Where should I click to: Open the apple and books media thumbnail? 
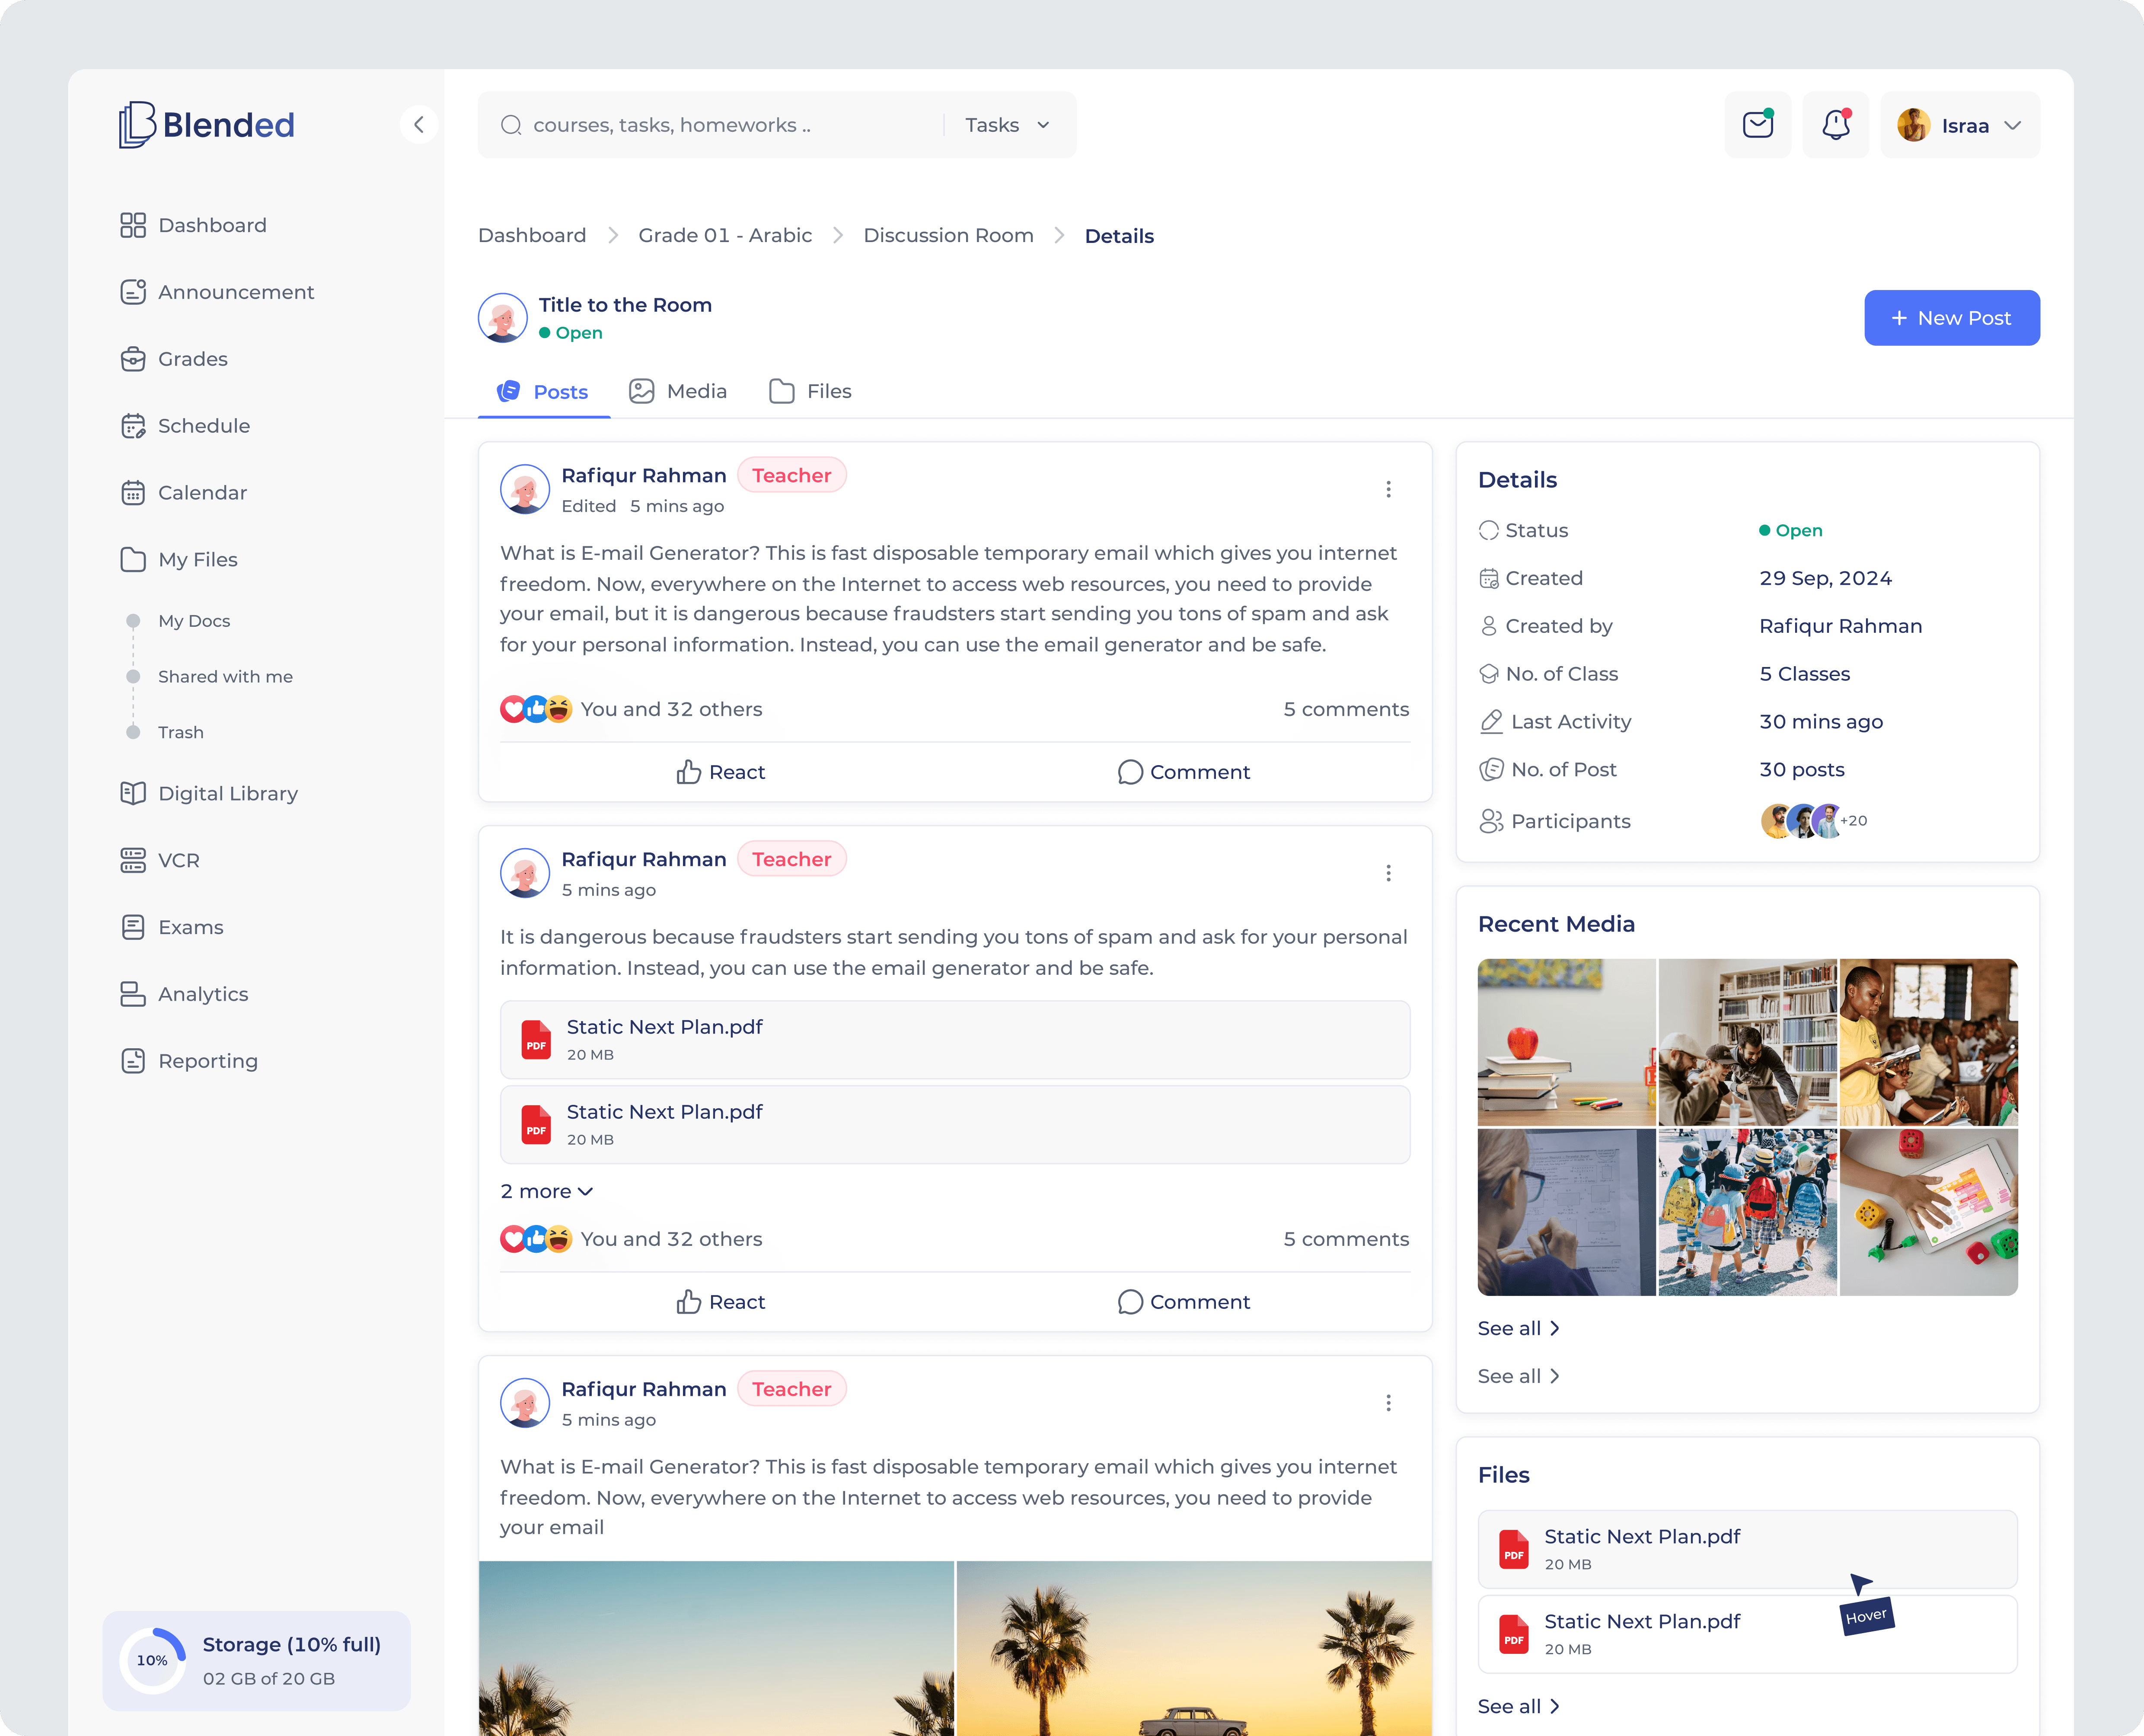pyautogui.click(x=1566, y=1042)
